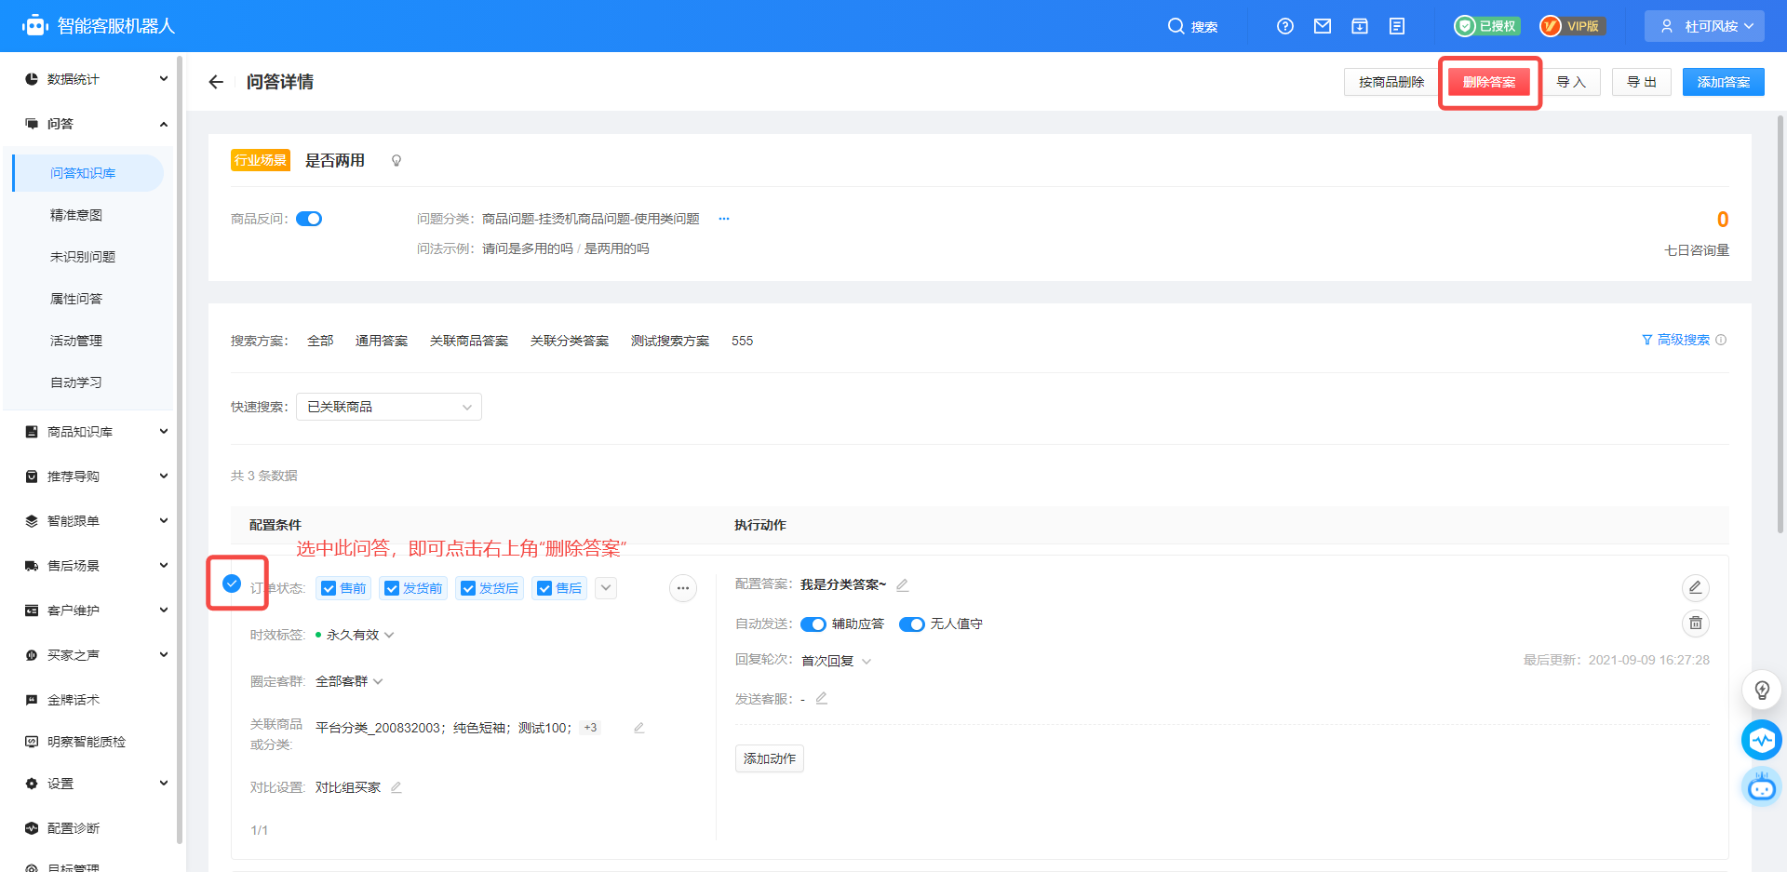This screenshot has height=872, width=1787.
Task: Open the help question-mark icon
Action: (x=1285, y=26)
